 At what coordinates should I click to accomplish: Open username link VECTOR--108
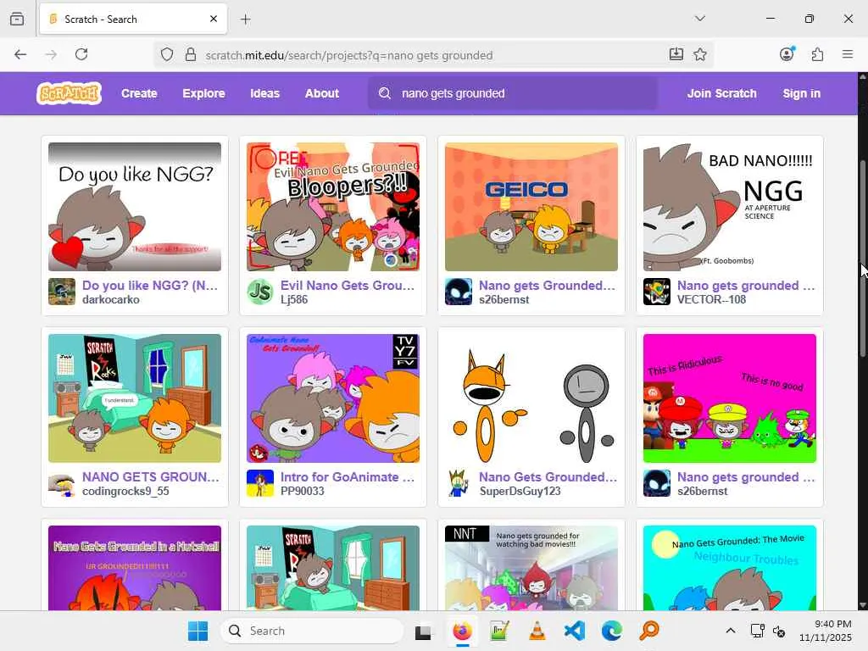click(x=711, y=299)
